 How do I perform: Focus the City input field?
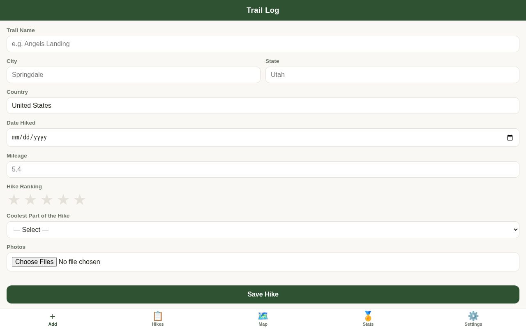tap(134, 75)
